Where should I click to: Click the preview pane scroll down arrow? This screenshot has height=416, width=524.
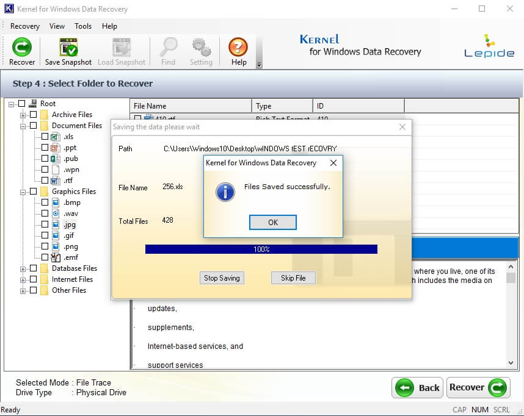click(x=511, y=362)
